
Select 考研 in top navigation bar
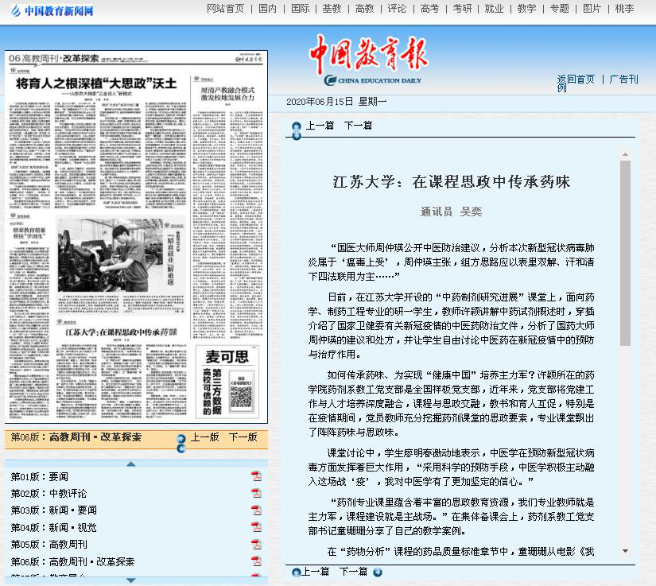(462, 9)
